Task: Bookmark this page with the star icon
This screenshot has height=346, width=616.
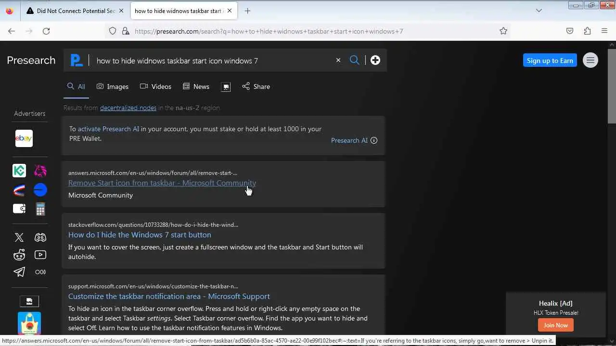Action: [503, 31]
